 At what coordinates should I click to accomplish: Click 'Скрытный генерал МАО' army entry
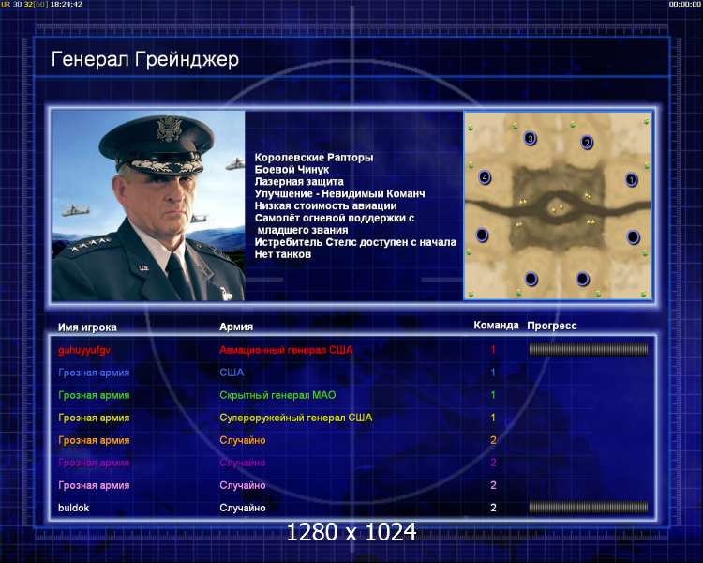click(277, 395)
